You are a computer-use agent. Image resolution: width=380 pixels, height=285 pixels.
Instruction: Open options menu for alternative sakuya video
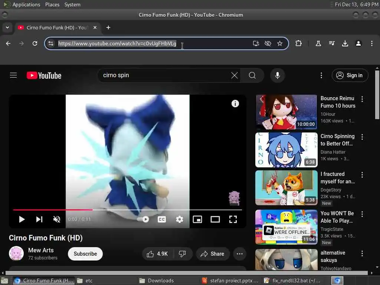pyautogui.click(x=362, y=254)
